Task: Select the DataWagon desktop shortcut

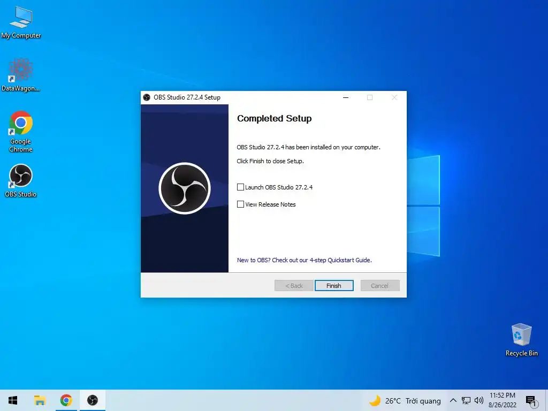Action: click(21, 75)
